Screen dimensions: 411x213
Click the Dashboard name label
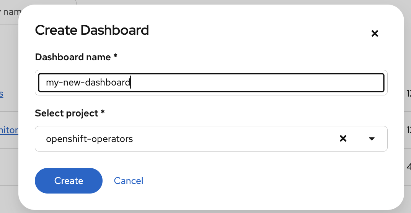tap(73, 57)
